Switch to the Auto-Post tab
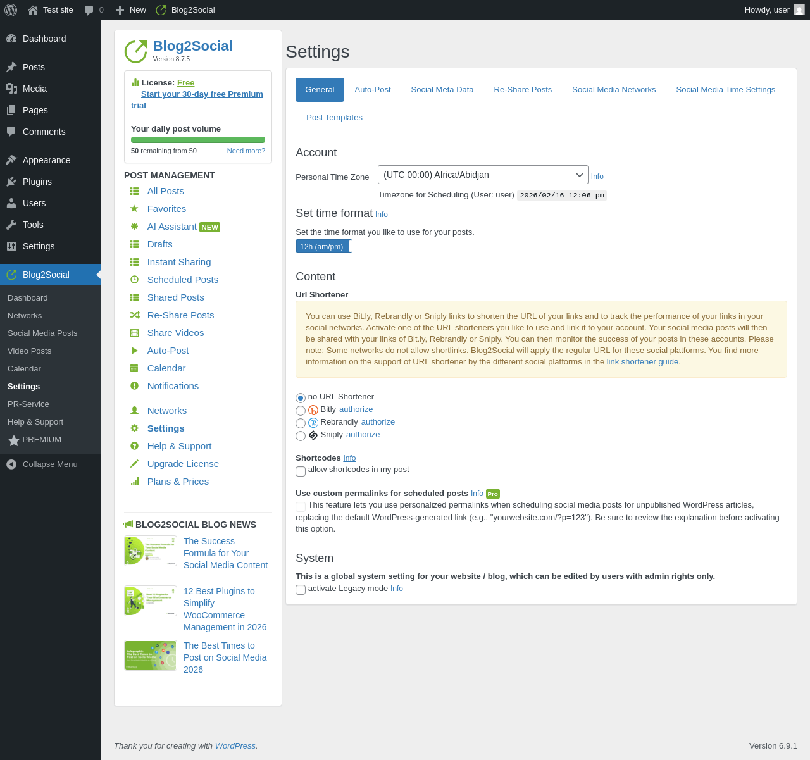 373,90
